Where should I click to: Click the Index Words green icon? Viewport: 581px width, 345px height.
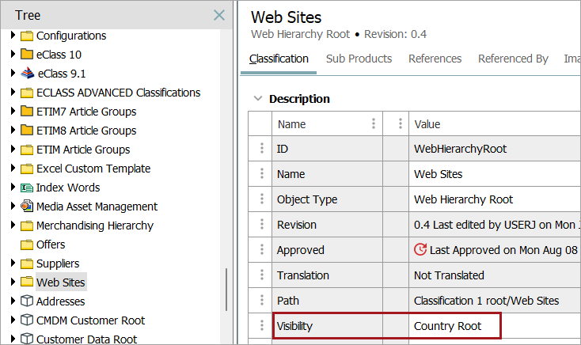[x=27, y=188]
